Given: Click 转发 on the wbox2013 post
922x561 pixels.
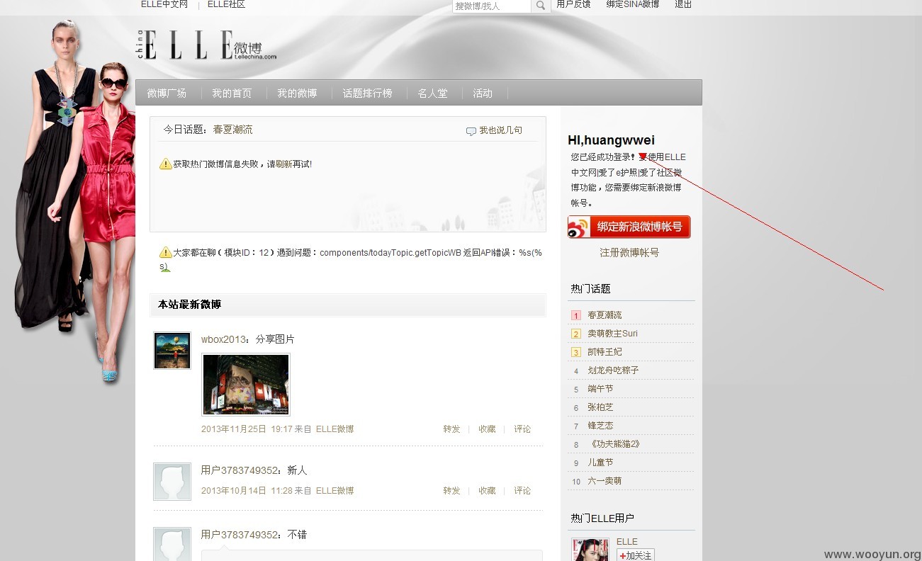Looking at the screenshot, I should coord(451,429).
